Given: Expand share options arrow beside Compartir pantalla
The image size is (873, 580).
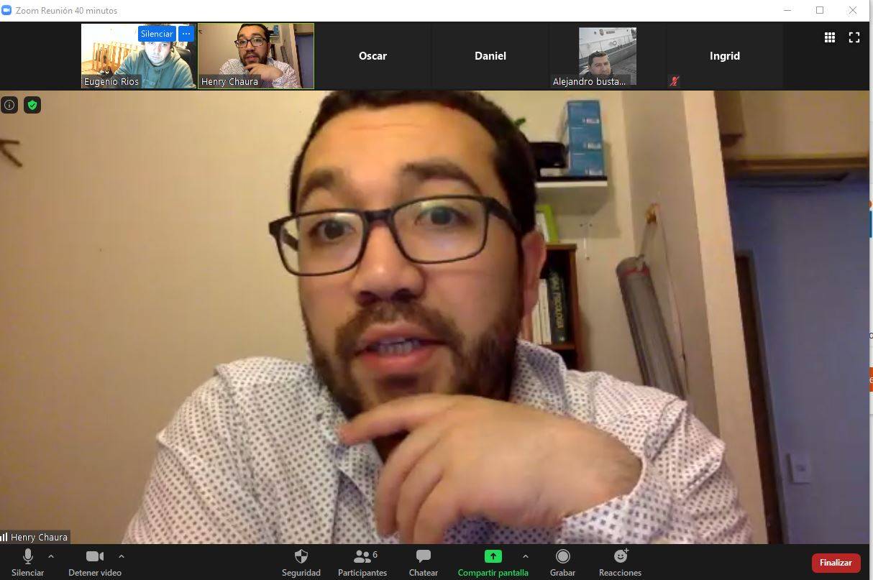Looking at the screenshot, I should [525, 556].
